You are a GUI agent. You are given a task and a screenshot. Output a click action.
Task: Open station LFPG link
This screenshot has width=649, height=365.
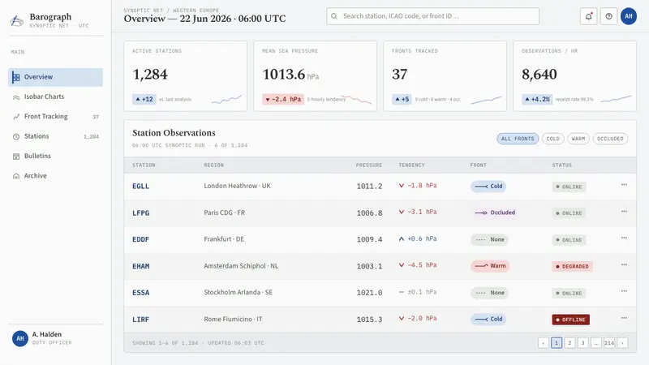coord(140,213)
